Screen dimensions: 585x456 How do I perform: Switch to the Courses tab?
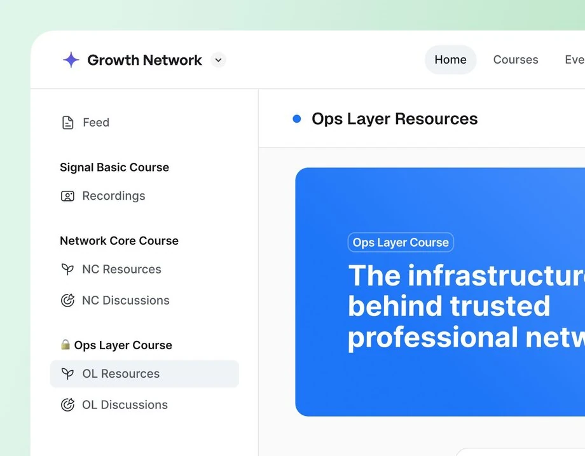(x=516, y=60)
